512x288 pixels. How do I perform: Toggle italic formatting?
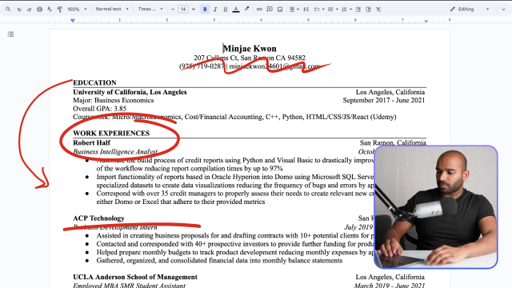click(x=215, y=9)
